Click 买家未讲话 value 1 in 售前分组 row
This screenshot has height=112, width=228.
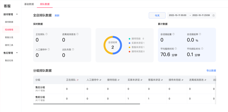point(128,99)
